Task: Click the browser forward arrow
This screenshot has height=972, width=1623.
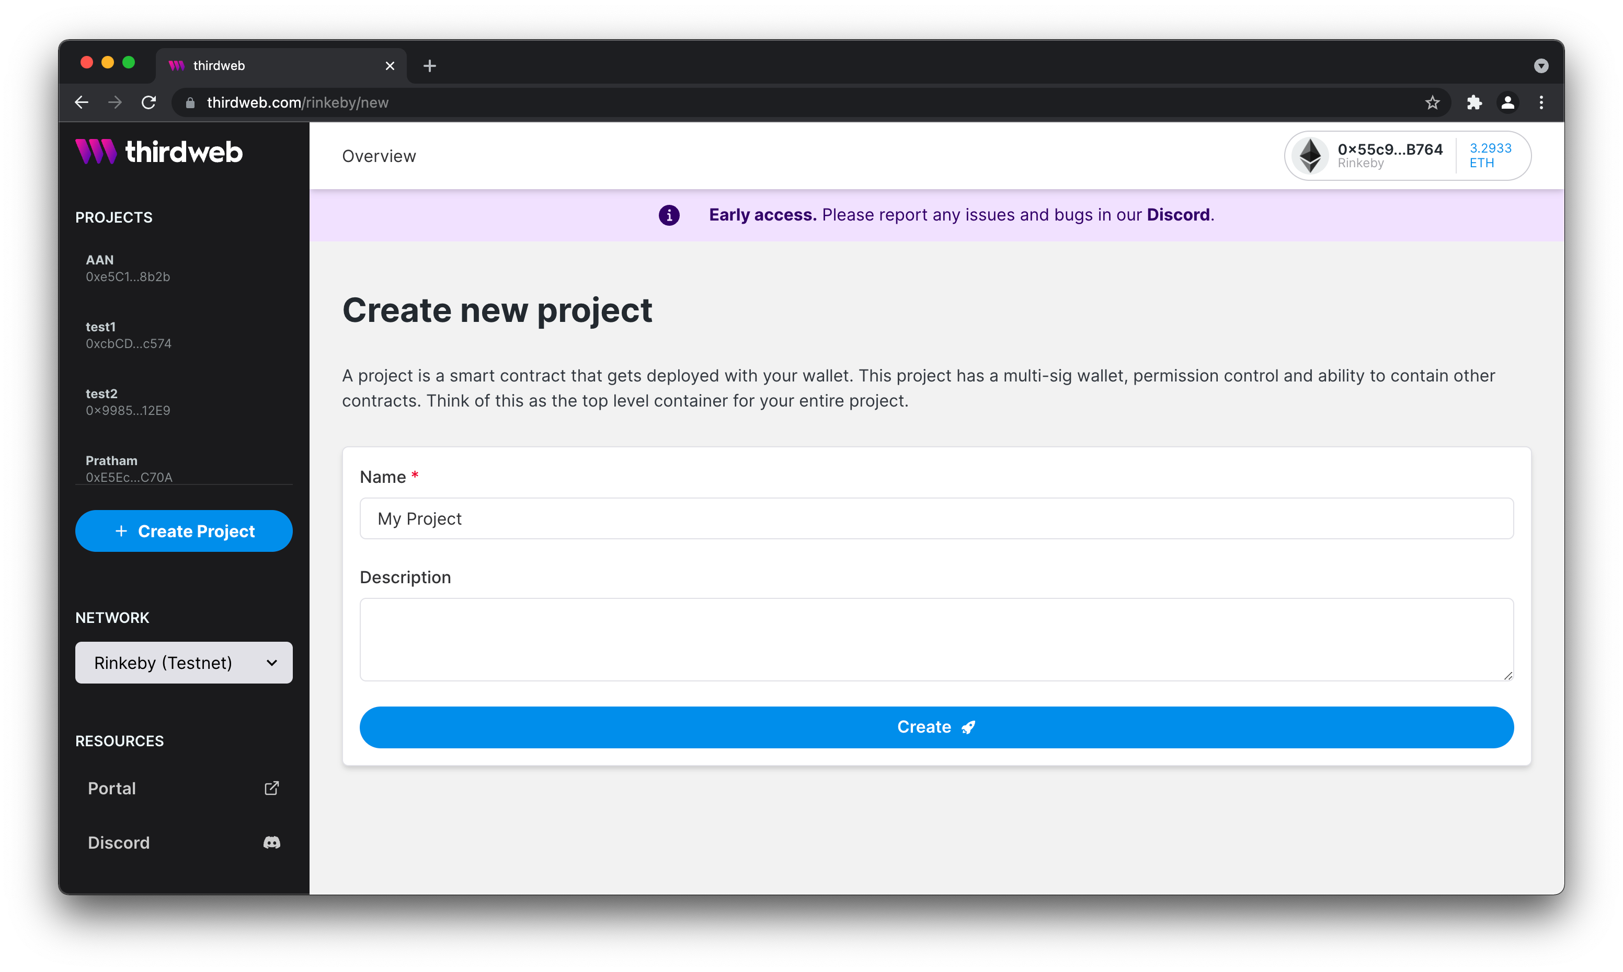Action: pyautogui.click(x=116, y=102)
